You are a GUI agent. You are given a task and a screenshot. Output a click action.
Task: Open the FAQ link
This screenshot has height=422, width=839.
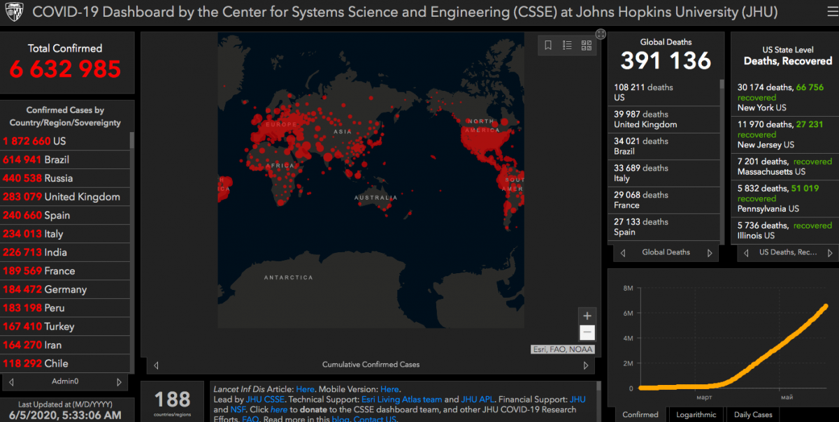[250, 419]
